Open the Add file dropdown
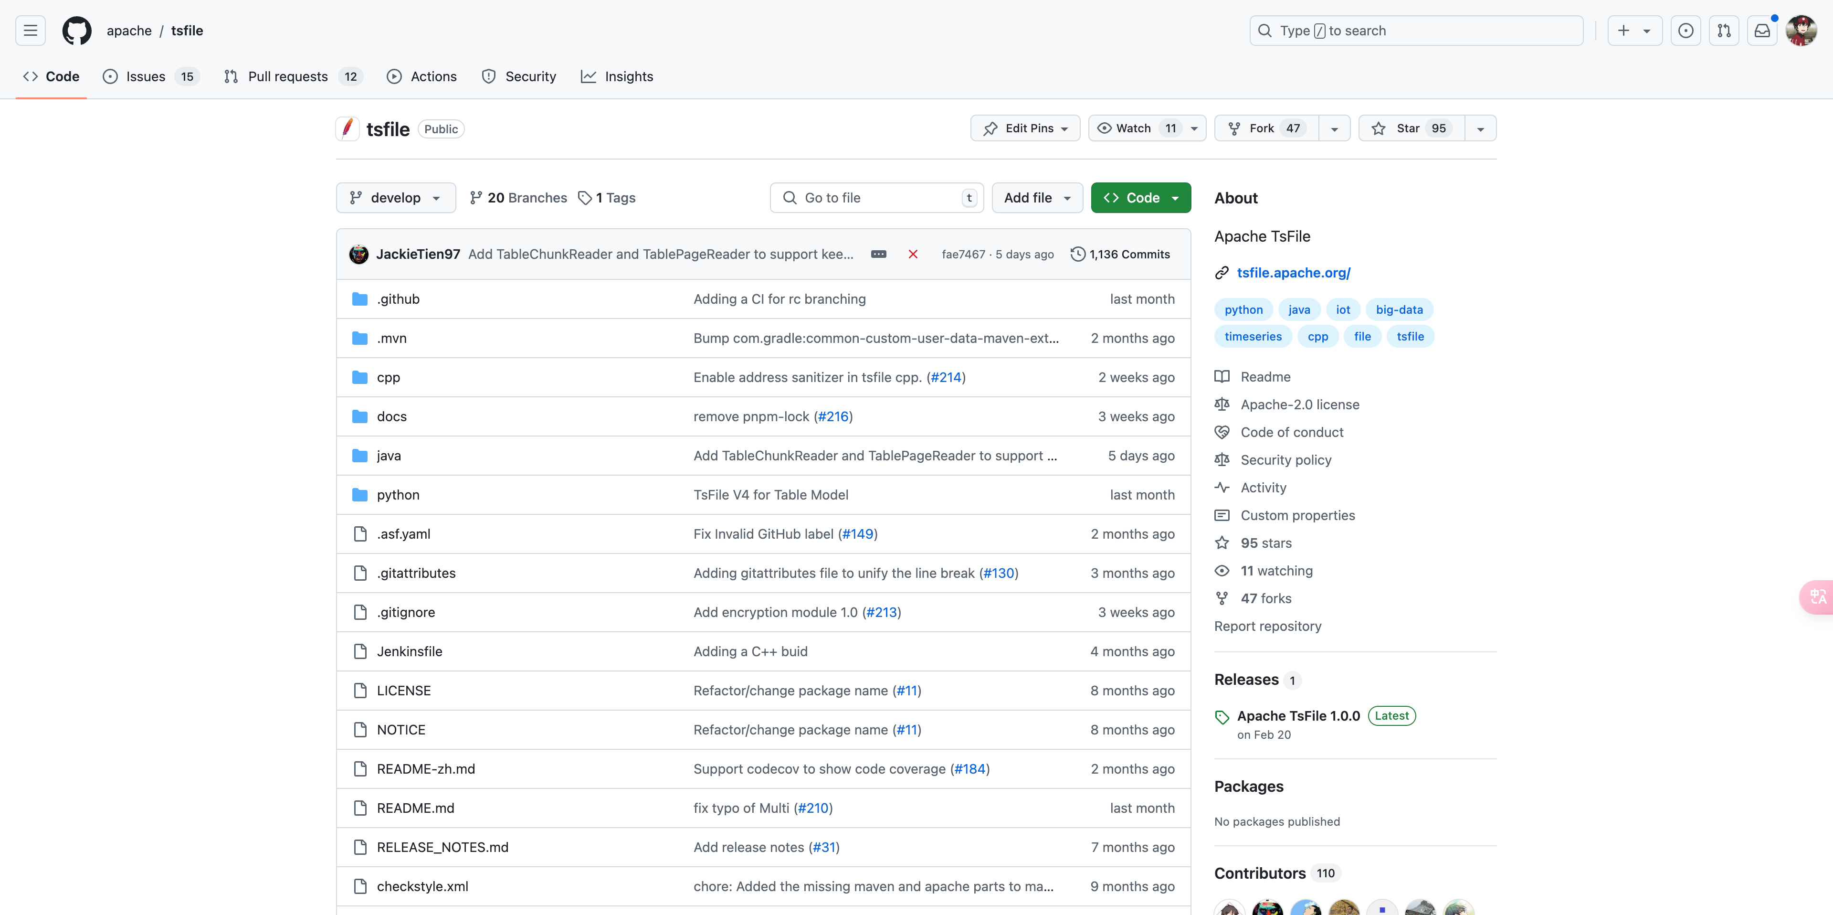The height and width of the screenshot is (915, 1833). [x=1037, y=198]
